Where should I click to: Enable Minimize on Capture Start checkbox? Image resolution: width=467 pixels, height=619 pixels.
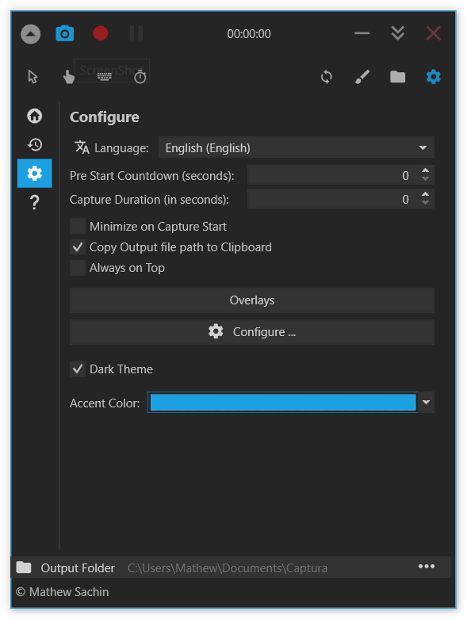tap(78, 226)
